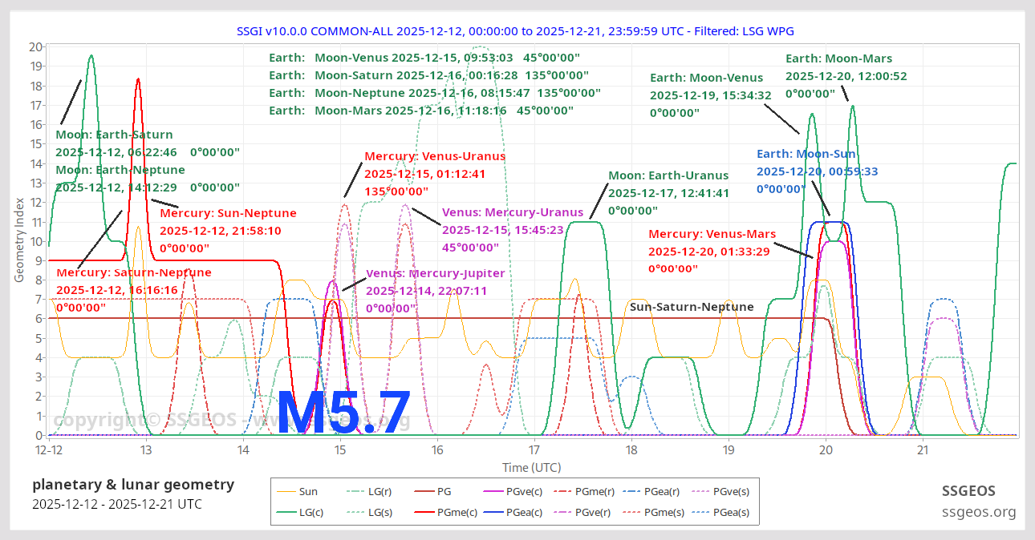
Task: Click the Sun legend line icon
Action: 286,491
